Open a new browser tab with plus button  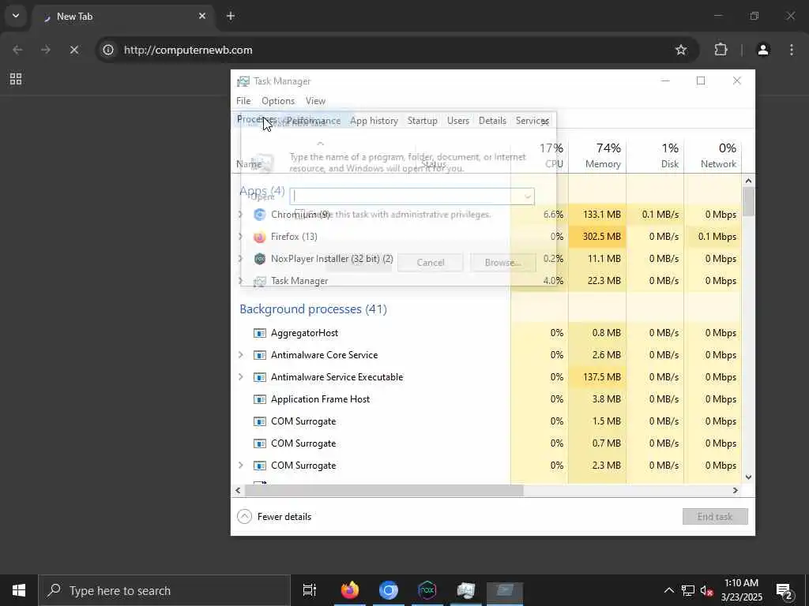click(231, 16)
